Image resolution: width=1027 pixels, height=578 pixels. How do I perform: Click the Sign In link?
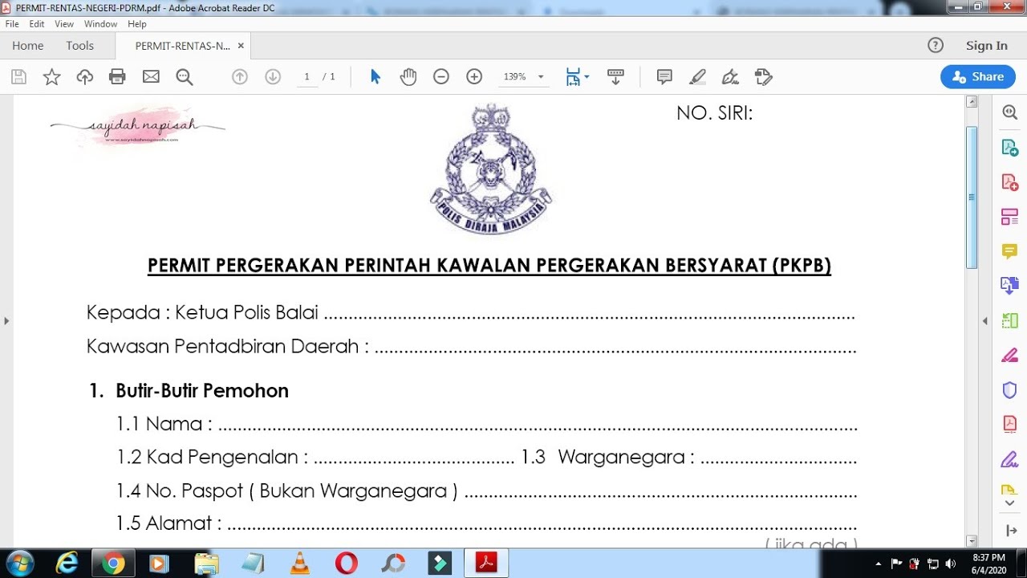tap(986, 46)
